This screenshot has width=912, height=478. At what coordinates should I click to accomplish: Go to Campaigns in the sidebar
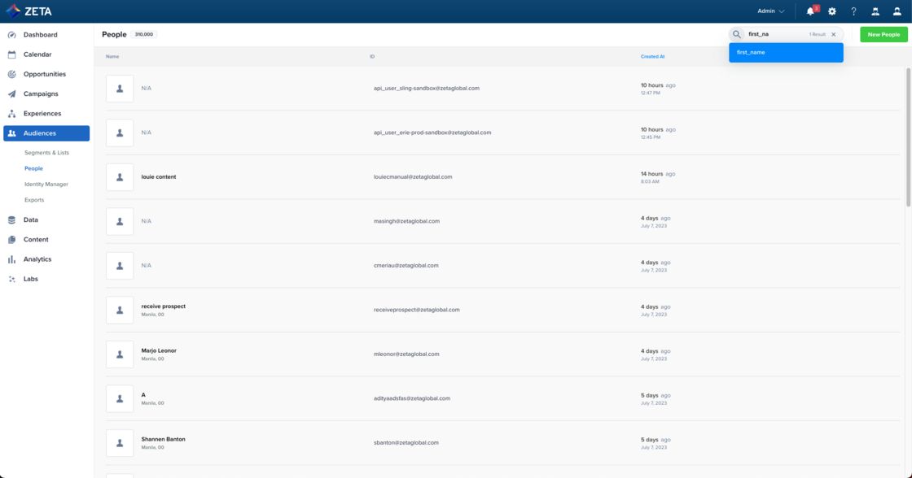click(41, 93)
